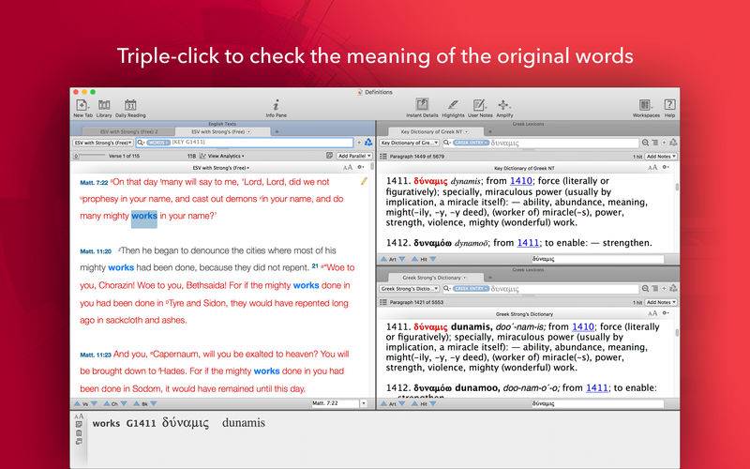Open the Highlights pen tool
Viewport: 750px width, 469px height.
coord(453,108)
